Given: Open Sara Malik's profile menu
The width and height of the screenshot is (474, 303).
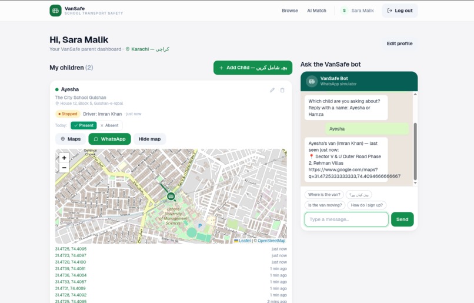Looking at the screenshot, I should (358, 11).
